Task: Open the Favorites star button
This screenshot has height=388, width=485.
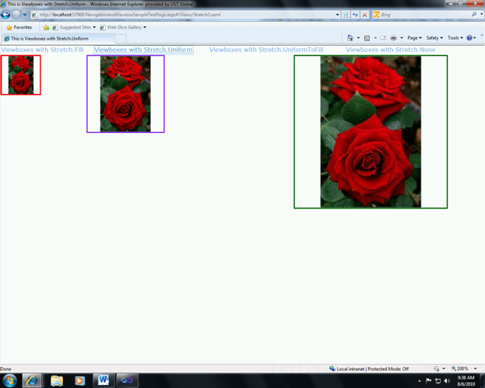Action: (19, 27)
